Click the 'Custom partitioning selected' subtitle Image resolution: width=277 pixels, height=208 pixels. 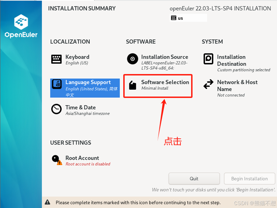[244, 70]
